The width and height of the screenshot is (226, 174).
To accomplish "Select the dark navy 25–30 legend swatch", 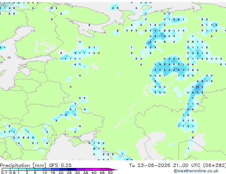I will click(x=72, y=169).
